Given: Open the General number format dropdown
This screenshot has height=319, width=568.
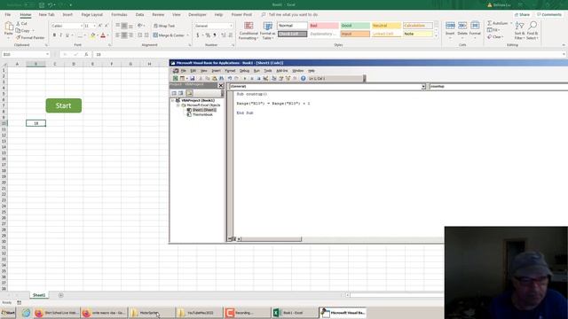Looking at the screenshot, I should pyautogui.click(x=231, y=26).
